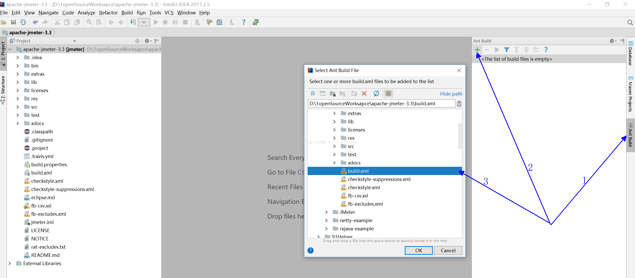Expand the netty-example folder in the dialog
This screenshot has height=278, width=635.
click(326, 220)
